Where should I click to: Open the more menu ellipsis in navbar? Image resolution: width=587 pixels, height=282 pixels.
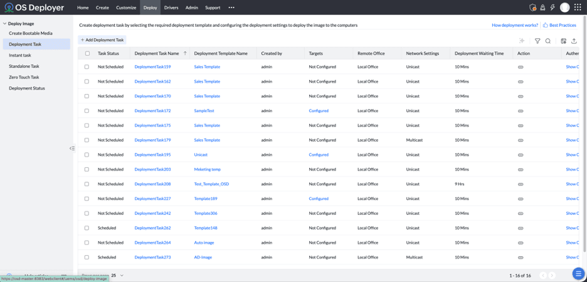coord(231,8)
